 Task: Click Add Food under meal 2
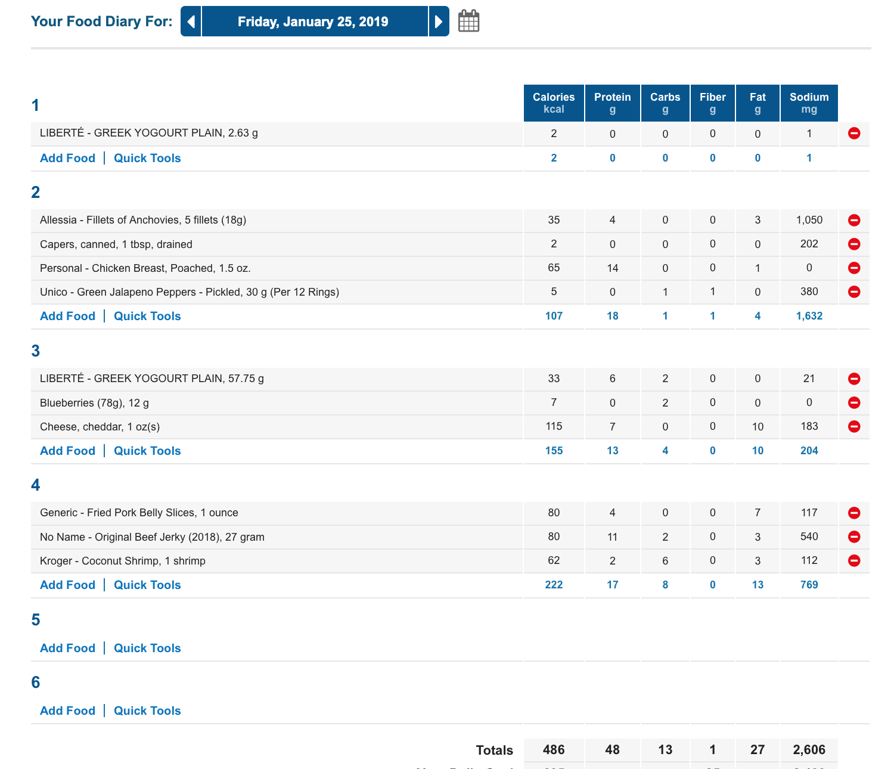67,316
